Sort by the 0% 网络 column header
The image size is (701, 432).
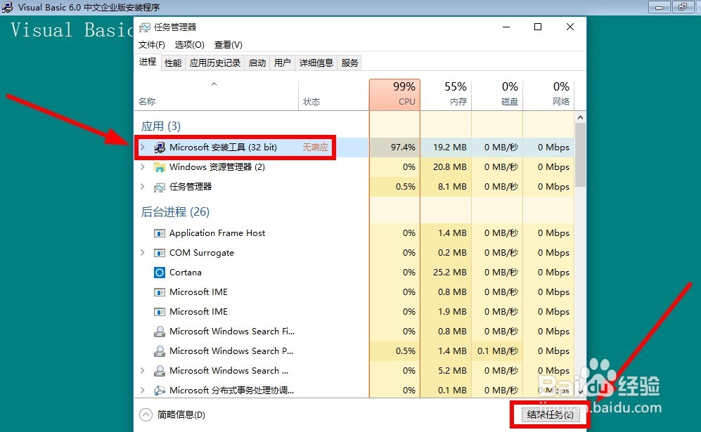(548, 95)
